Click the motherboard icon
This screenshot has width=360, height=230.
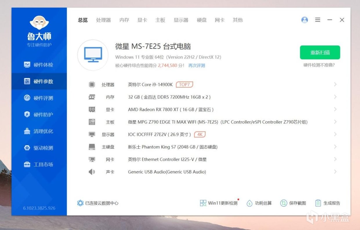pos(92,122)
